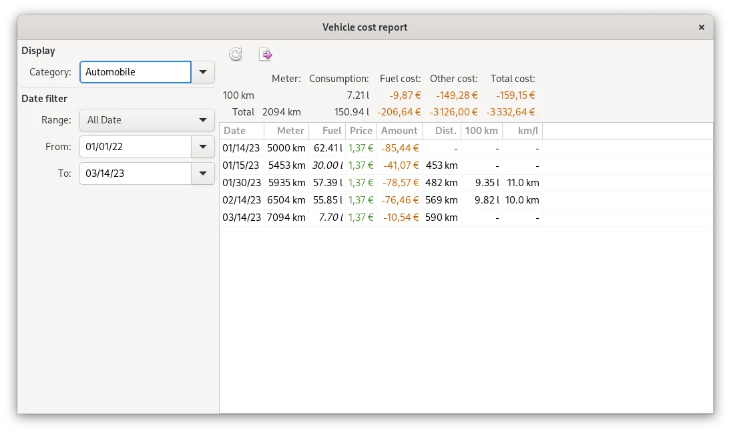Click the Price column header
731x433 pixels.
(x=361, y=131)
